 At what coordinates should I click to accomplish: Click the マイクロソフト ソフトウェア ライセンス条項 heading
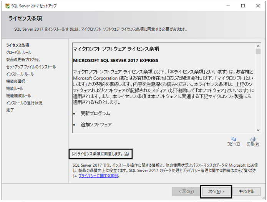(116, 49)
